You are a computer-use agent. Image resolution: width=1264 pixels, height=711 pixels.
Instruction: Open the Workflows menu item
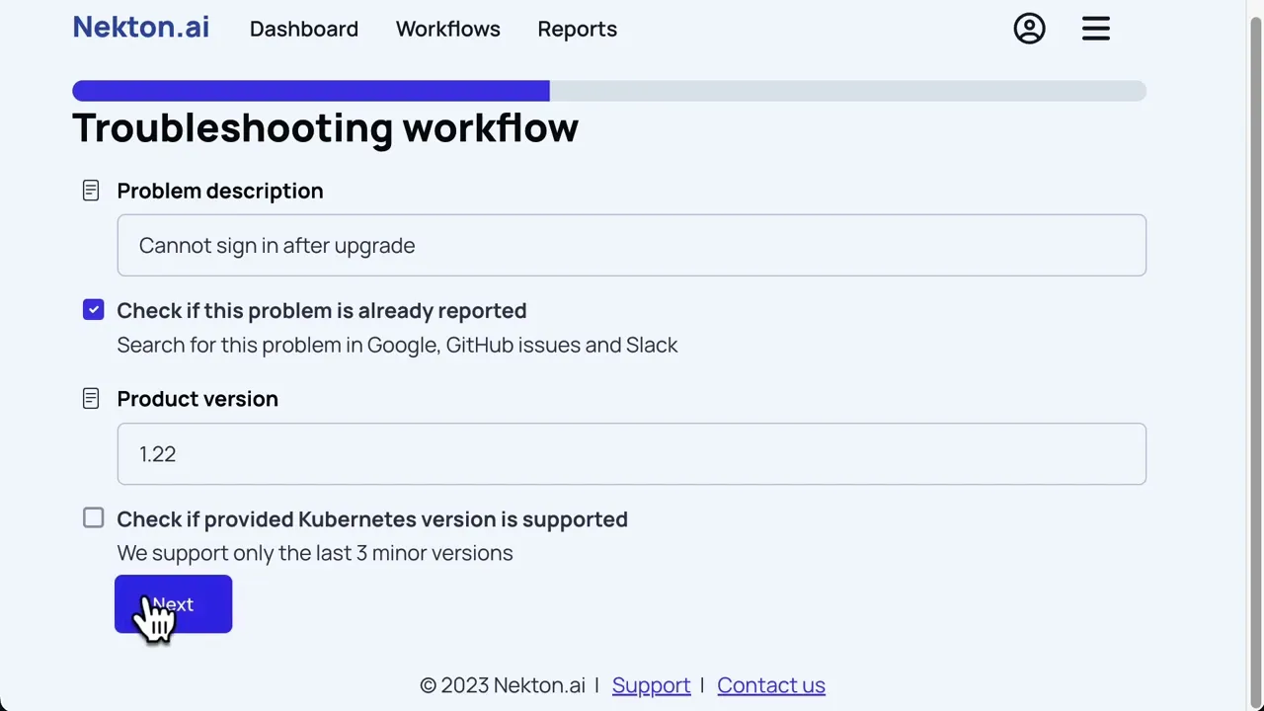click(447, 30)
